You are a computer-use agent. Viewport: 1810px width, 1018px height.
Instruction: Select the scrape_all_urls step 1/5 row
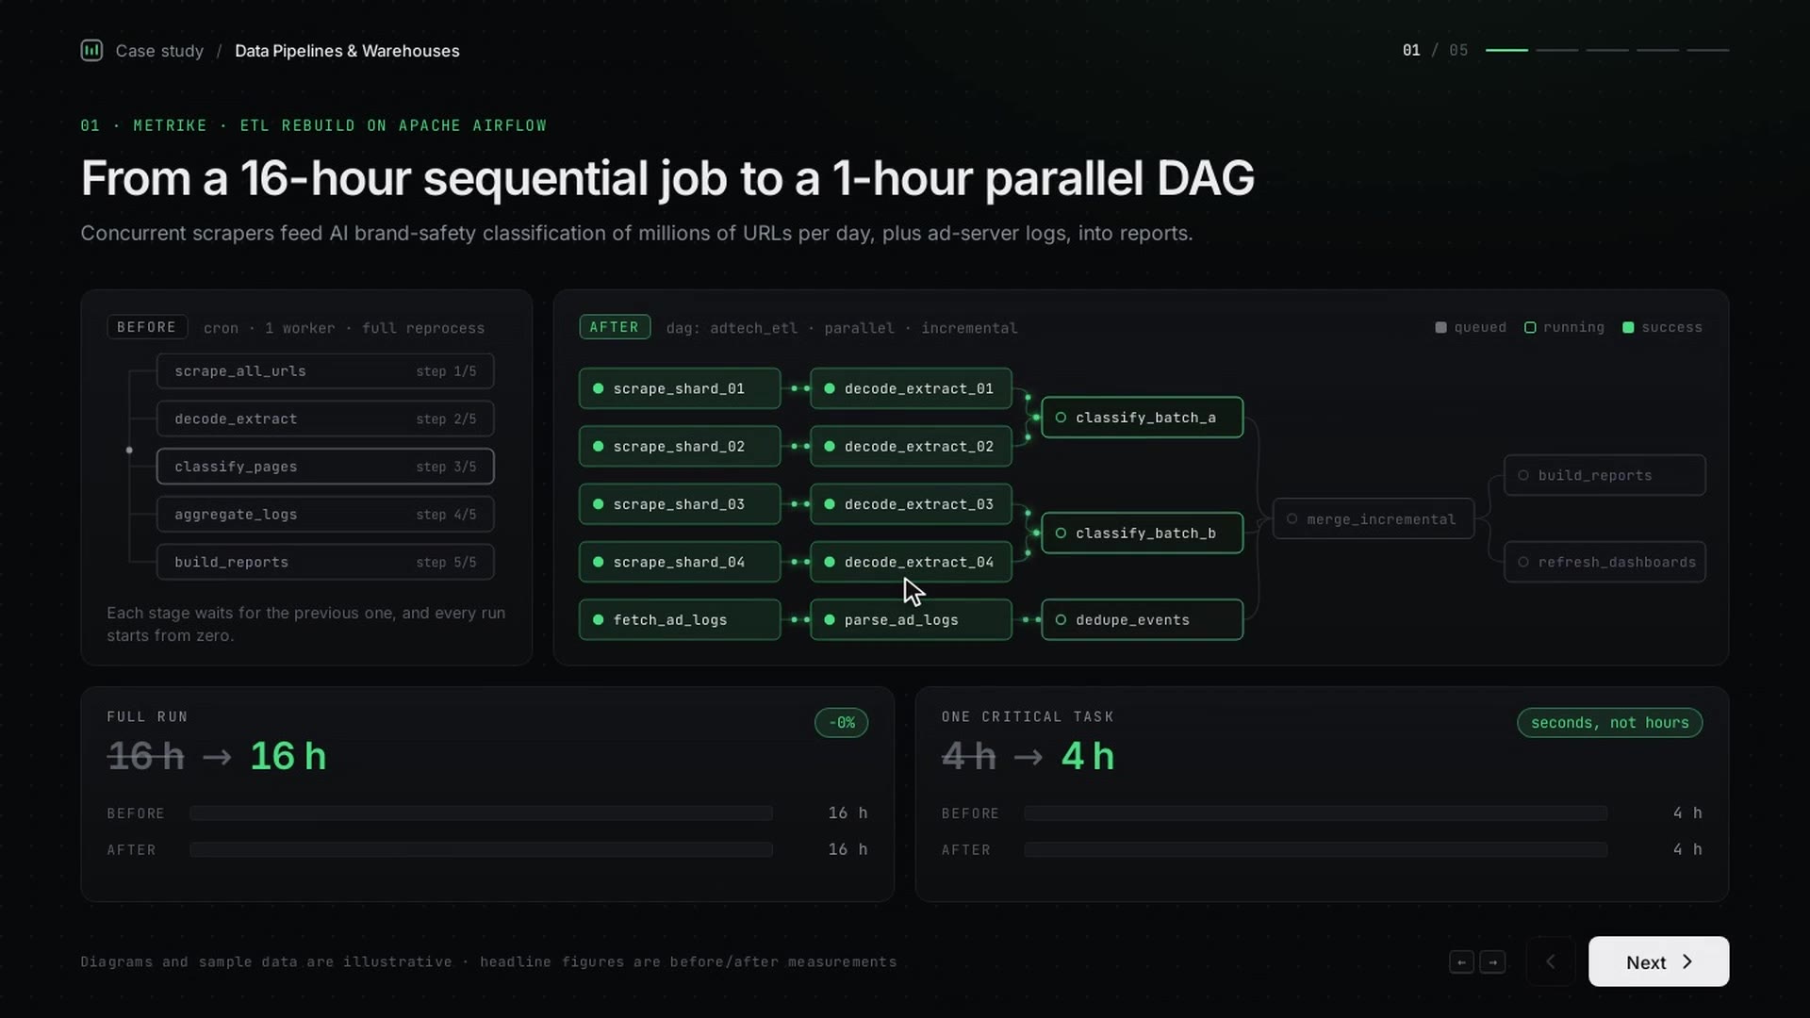pyautogui.click(x=325, y=371)
